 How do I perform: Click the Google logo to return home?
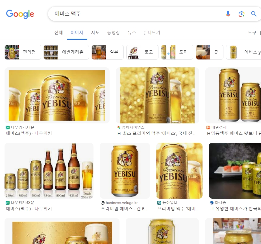click(20, 14)
